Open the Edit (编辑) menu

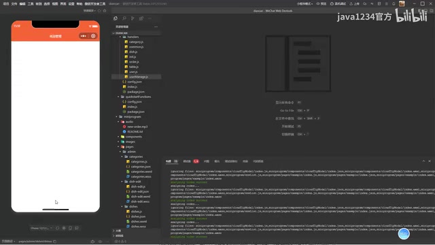22,4
